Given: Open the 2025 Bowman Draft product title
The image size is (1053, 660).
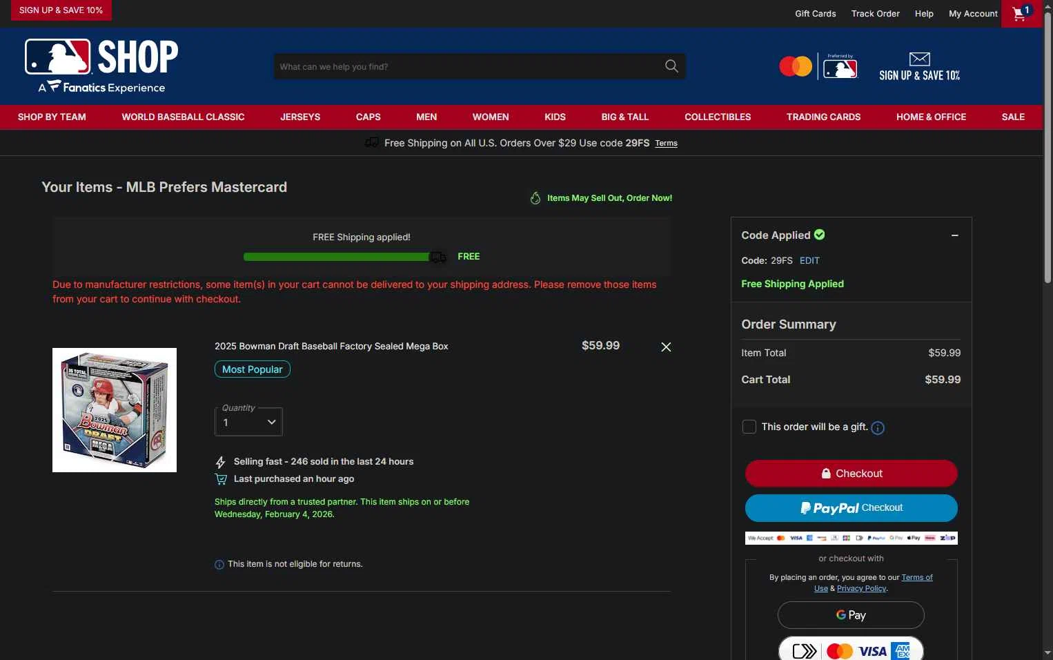Looking at the screenshot, I should (x=331, y=347).
